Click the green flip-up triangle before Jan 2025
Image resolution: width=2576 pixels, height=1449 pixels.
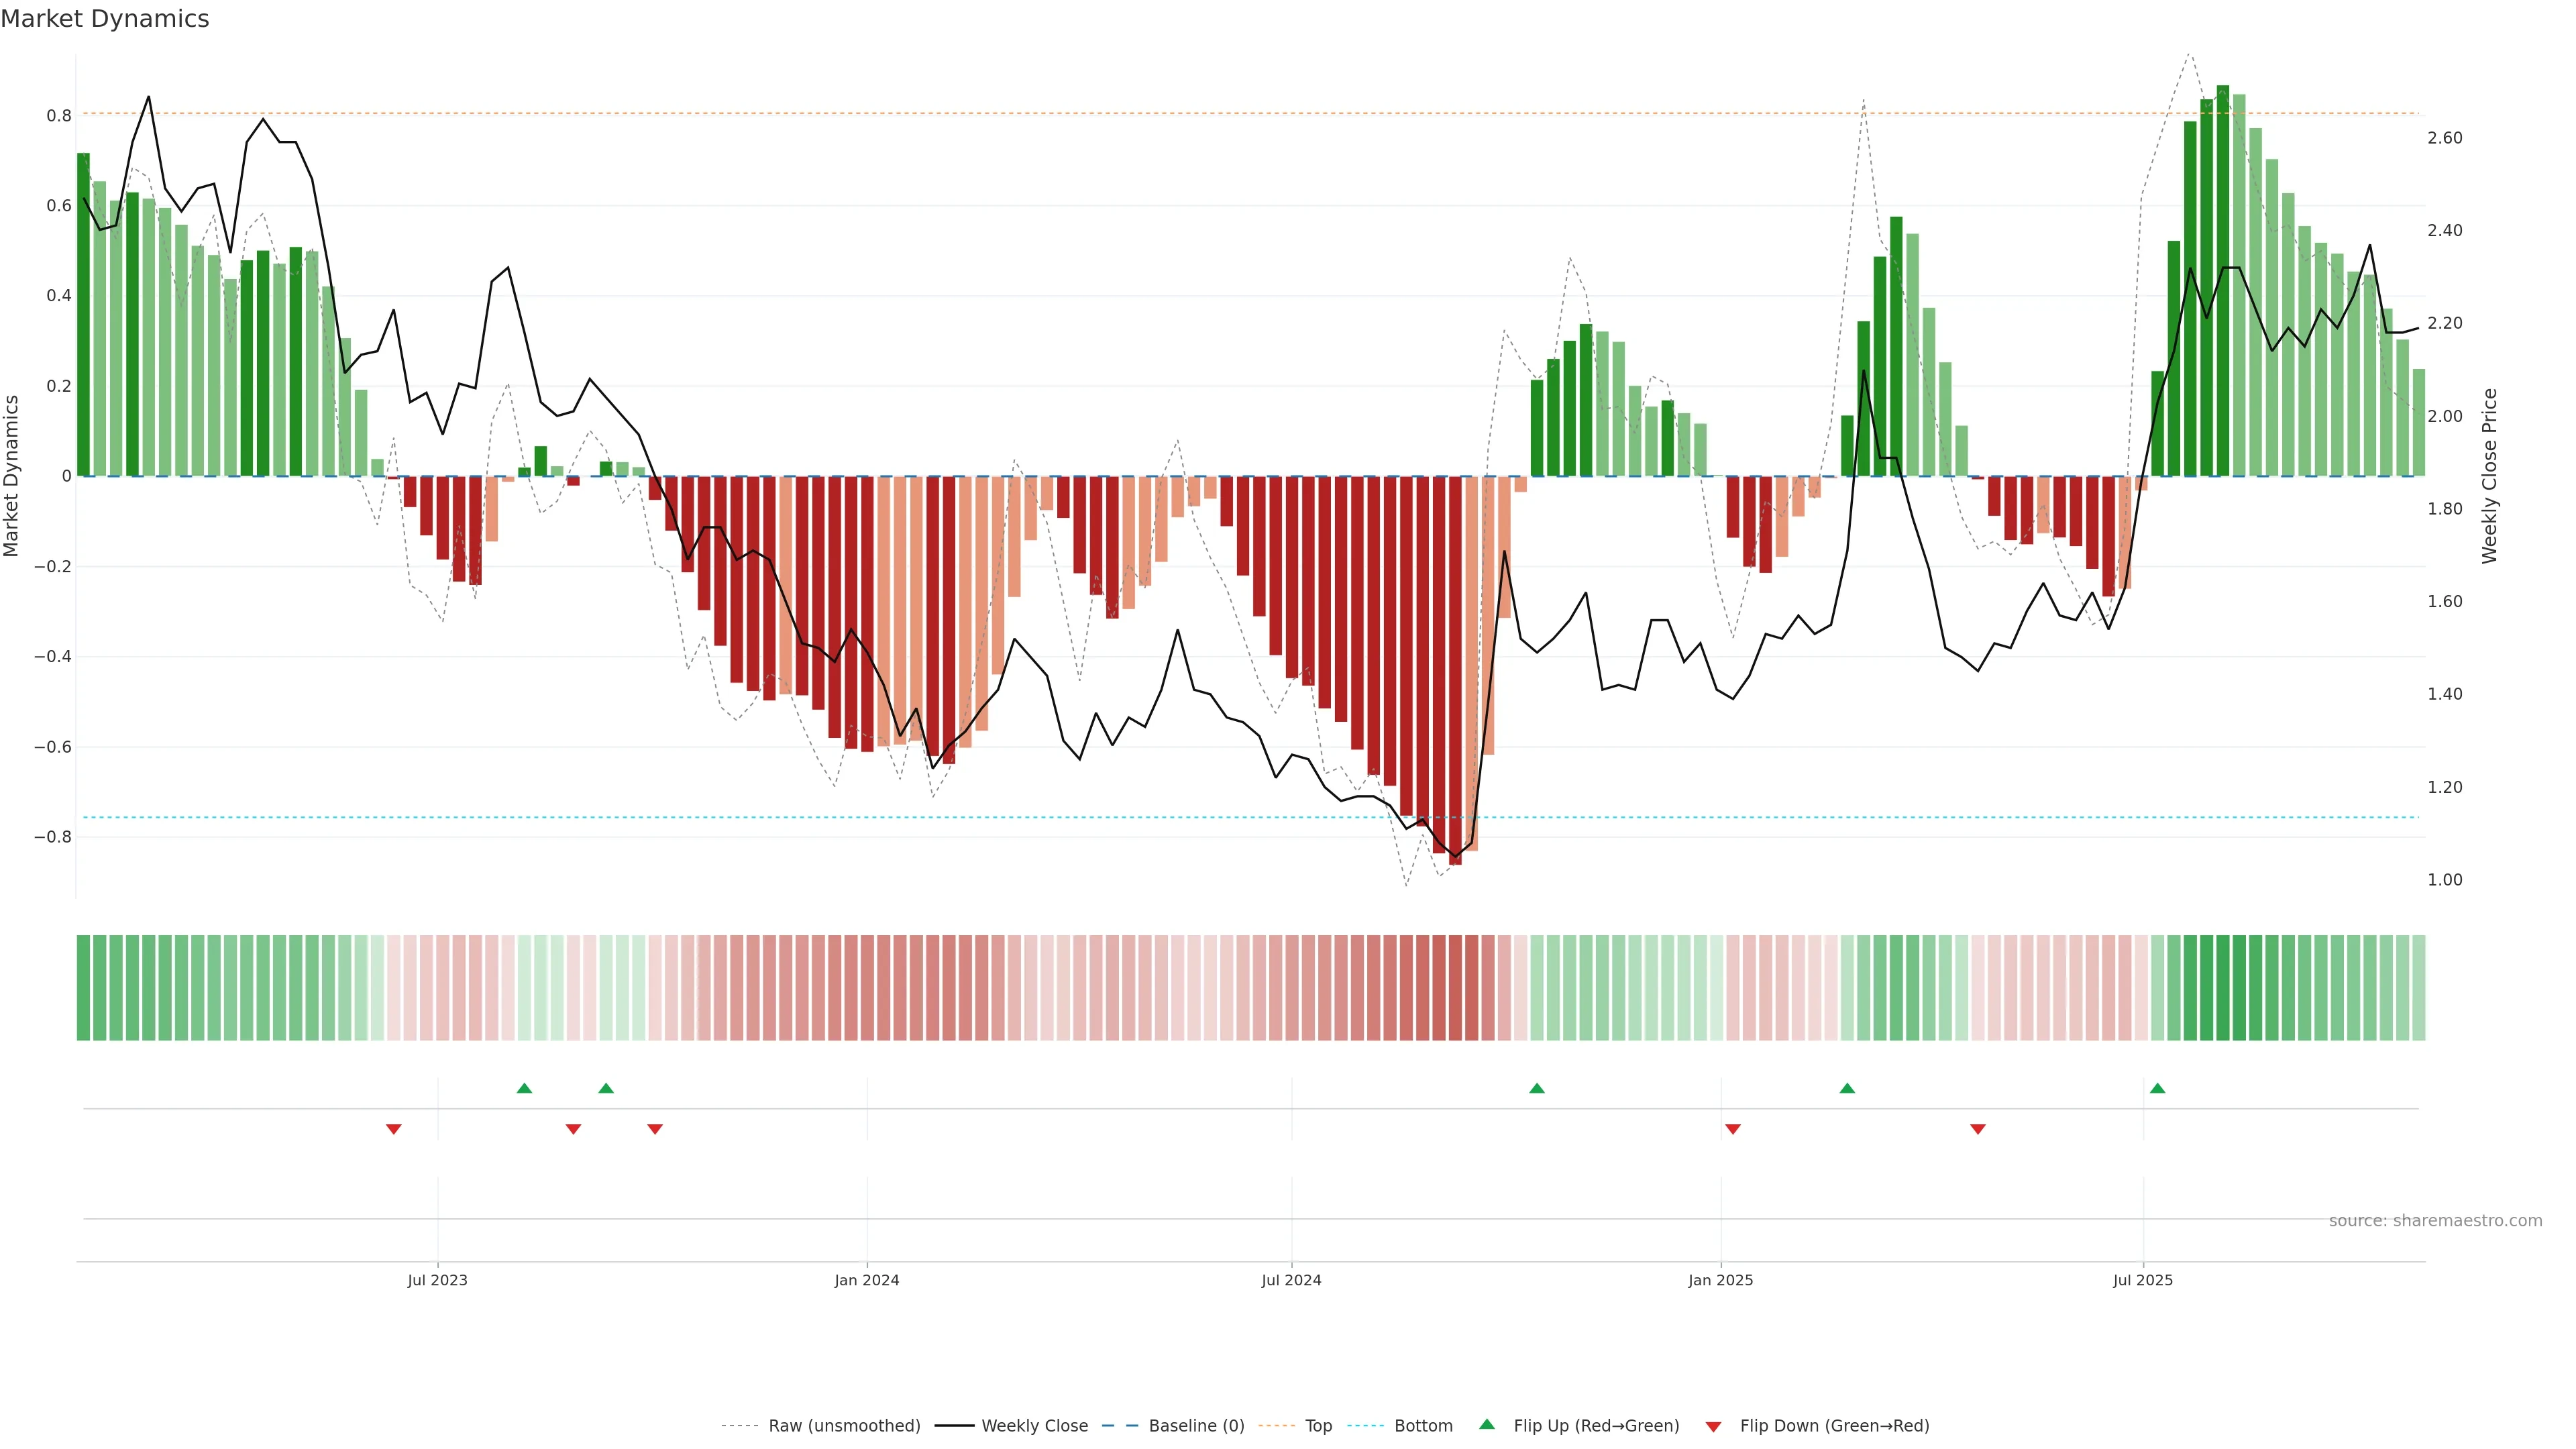tap(1537, 1088)
